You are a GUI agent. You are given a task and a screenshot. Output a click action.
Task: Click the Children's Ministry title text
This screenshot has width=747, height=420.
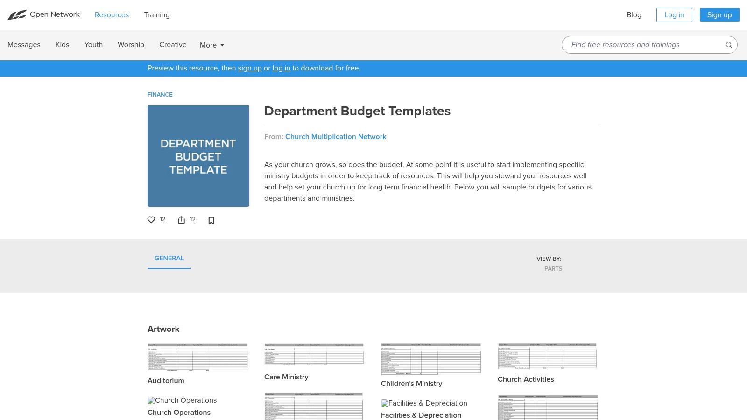point(411,384)
